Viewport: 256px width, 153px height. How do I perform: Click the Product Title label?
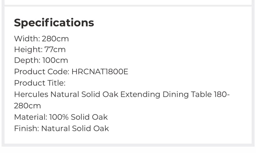click(40, 83)
